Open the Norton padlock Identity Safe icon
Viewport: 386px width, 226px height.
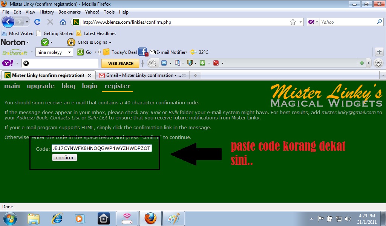[71, 42]
